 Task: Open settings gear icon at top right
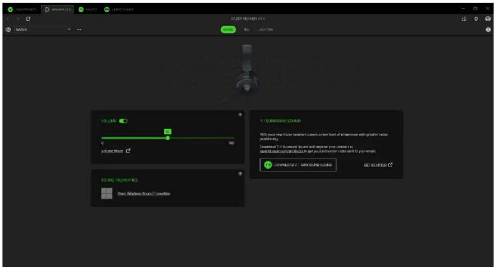coord(476,19)
